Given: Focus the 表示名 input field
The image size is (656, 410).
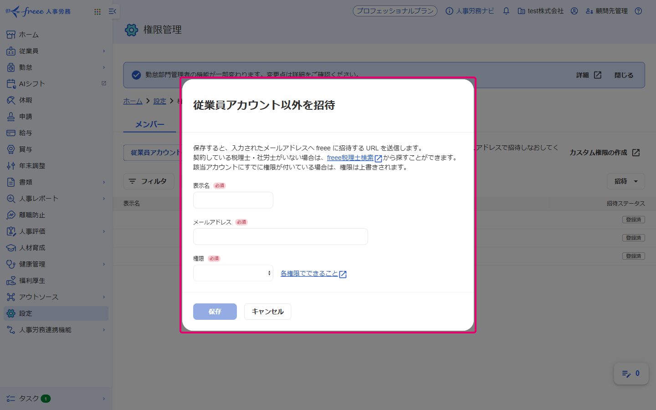Looking at the screenshot, I should pyautogui.click(x=233, y=200).
